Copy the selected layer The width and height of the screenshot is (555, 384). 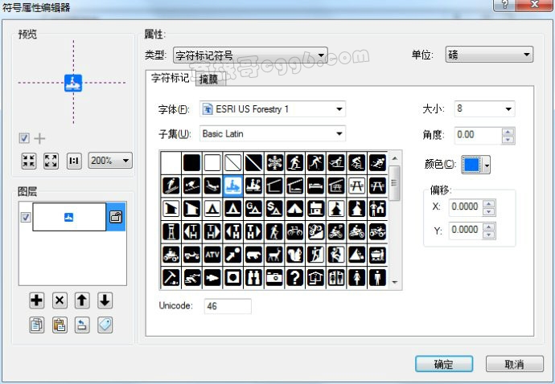[36, 325]
